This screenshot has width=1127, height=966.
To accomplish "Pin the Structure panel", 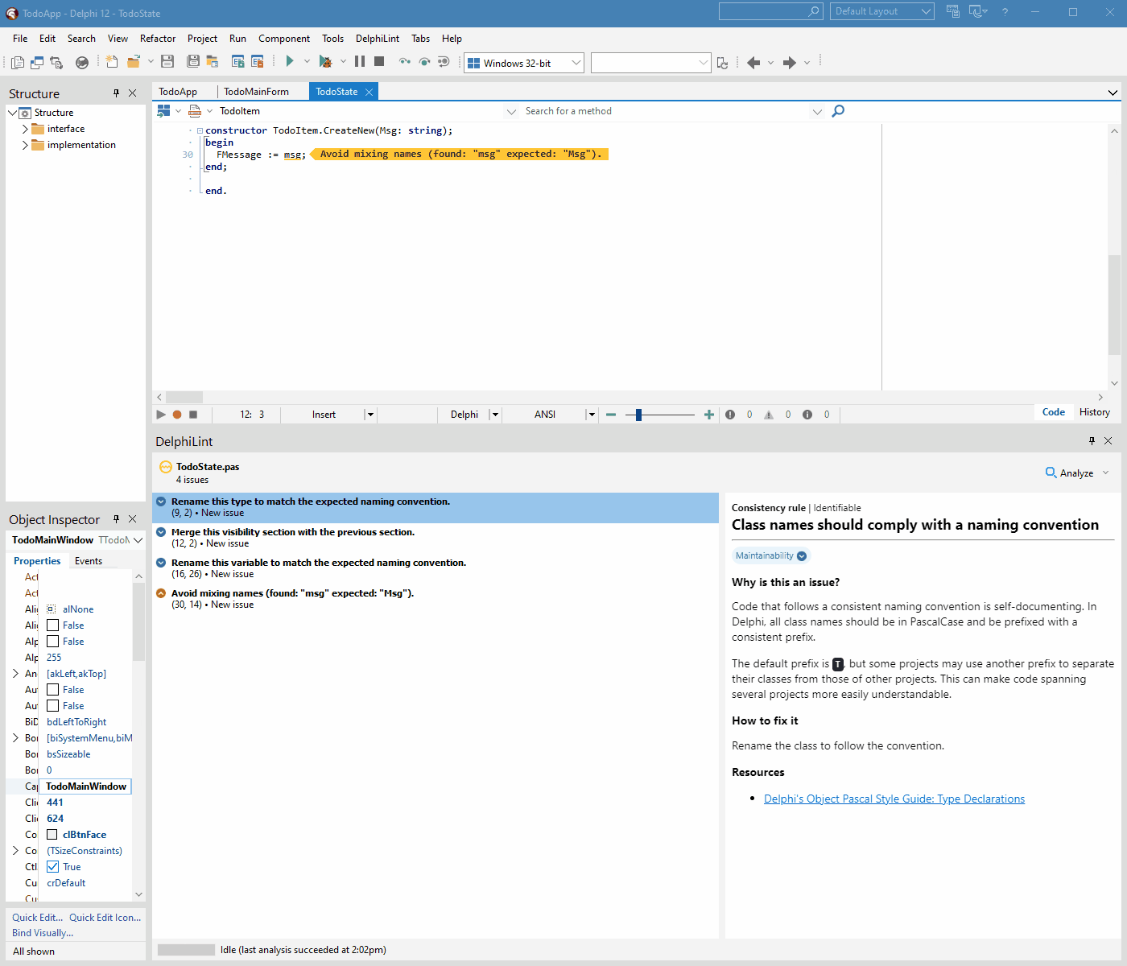I will pyautogui.click(x=117, y=93).
